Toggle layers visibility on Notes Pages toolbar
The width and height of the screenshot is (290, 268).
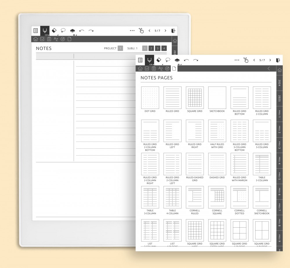click(177, 60)
